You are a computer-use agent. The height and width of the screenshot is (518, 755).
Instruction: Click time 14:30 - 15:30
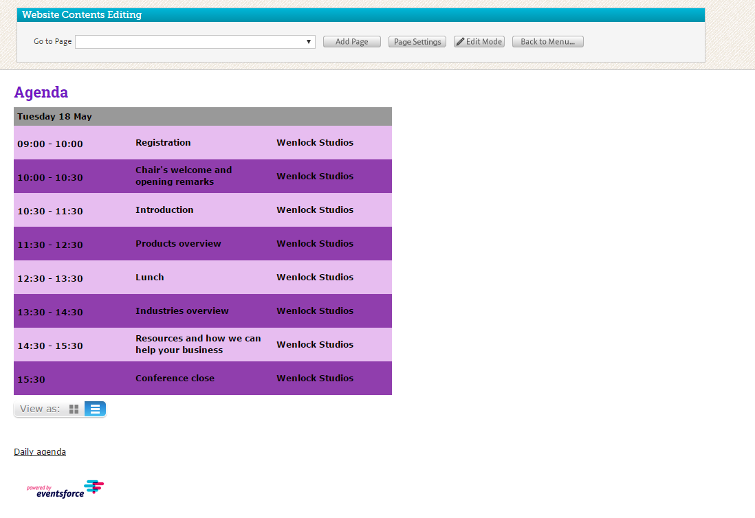50,346
